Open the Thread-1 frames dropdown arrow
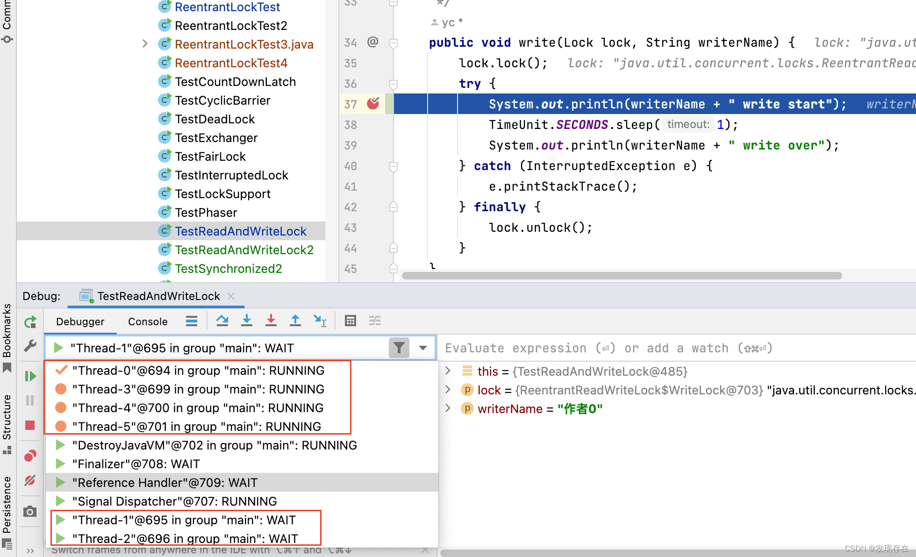 click(423, 348)
